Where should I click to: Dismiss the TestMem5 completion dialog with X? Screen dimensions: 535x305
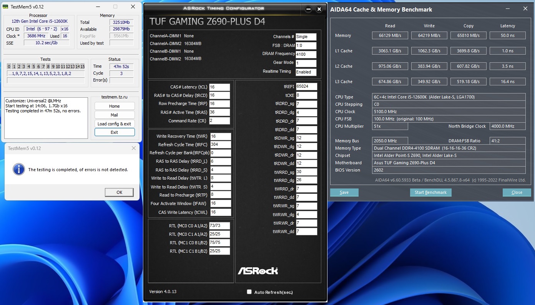click(x=134, y=148)
